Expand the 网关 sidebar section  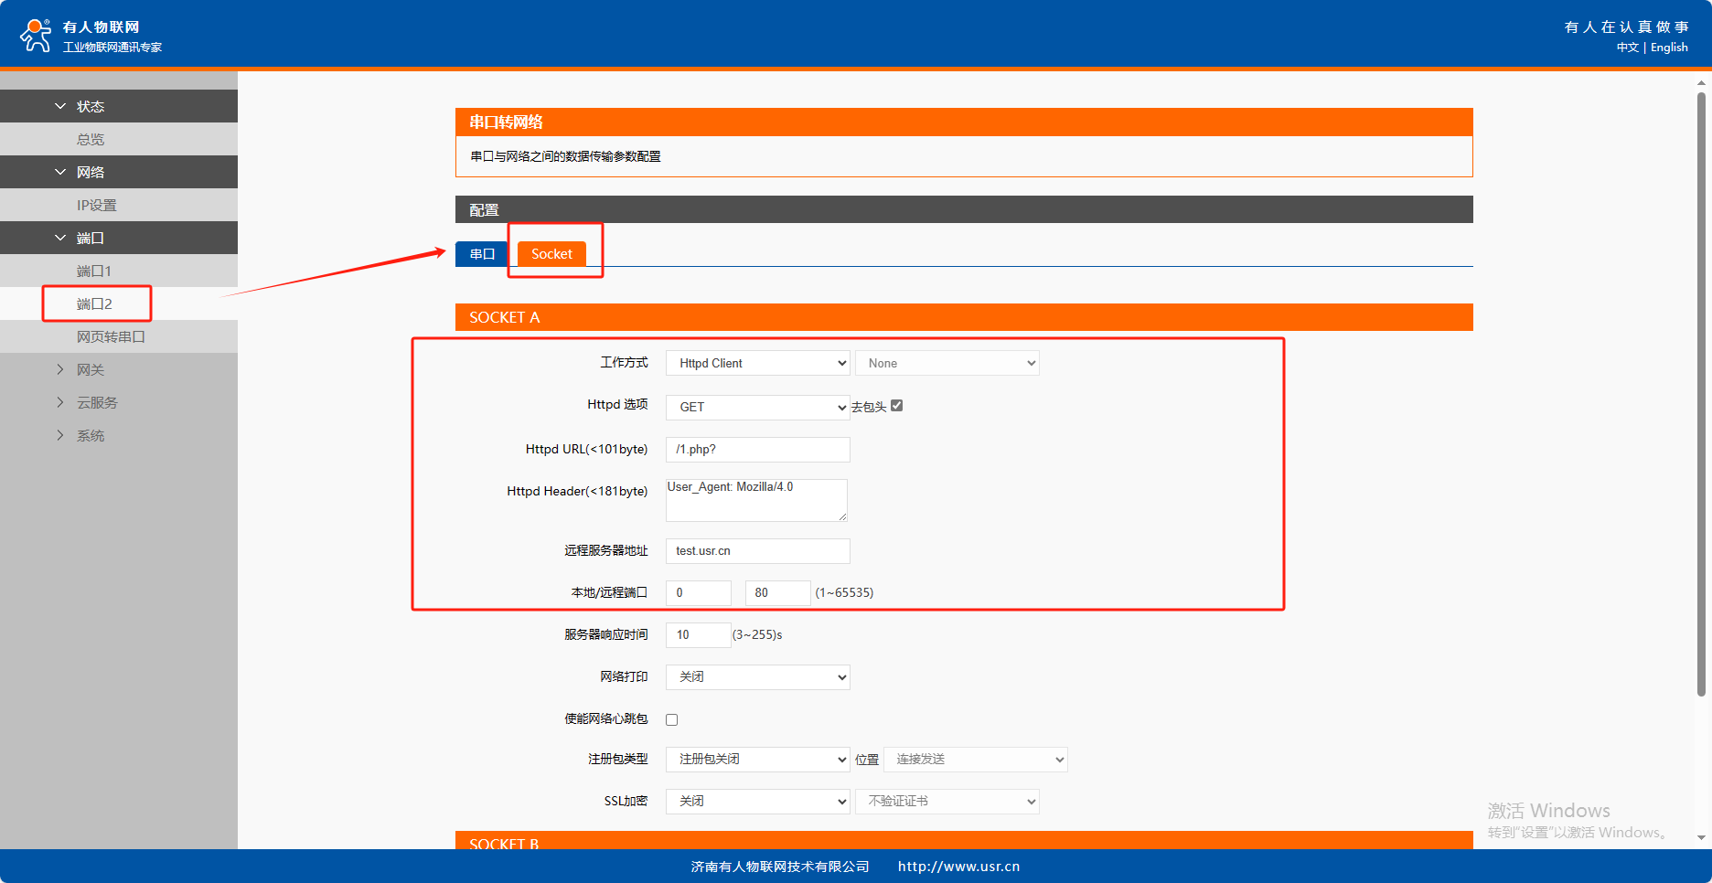click(x=60, y=369)
